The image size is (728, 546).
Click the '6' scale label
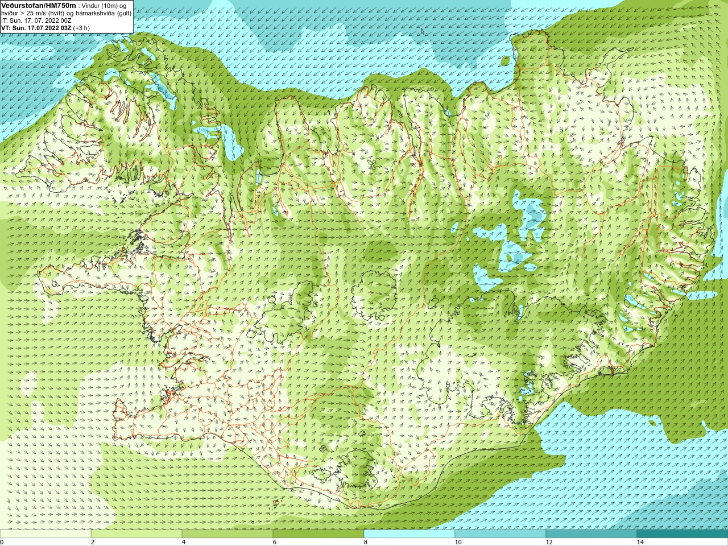click(x=275, y=542)
